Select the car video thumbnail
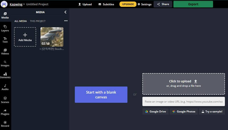The height and width of the screenshot is (130, 228). click(x=52, y=37)
